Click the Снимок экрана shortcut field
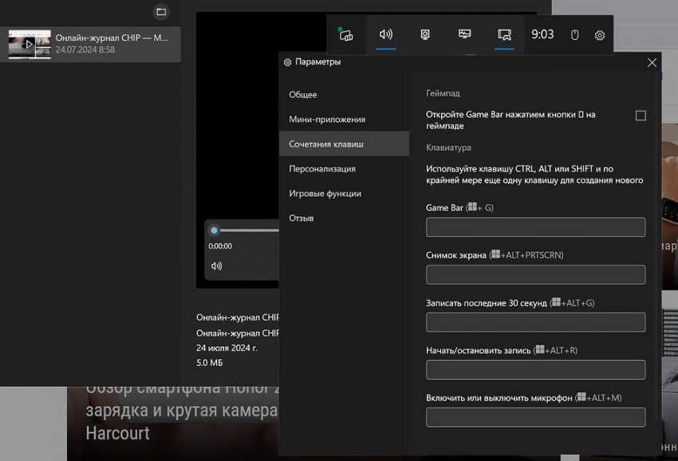This screenshot has height=461, width=678. pos(535,275)
